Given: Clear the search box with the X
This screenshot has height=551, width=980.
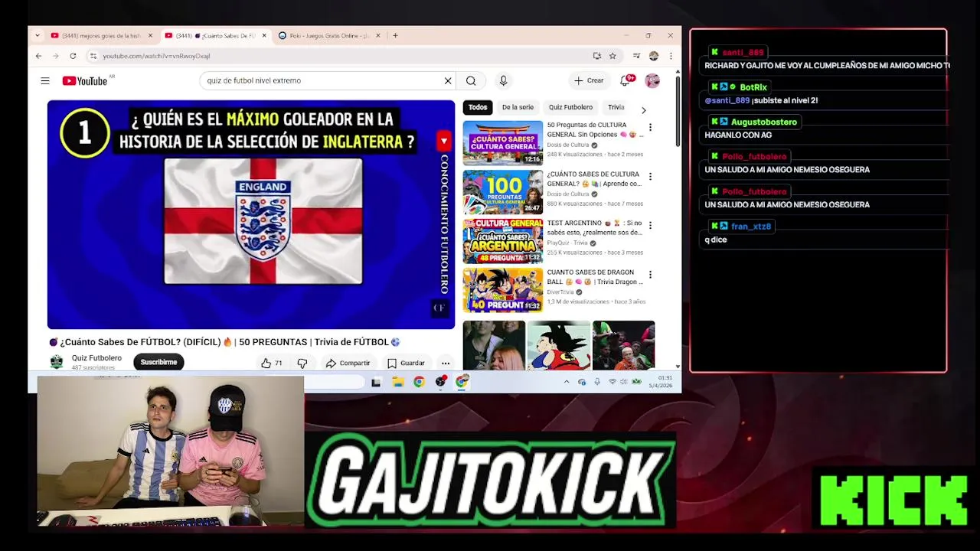Looking at the screenshot, I should tap(448, 80).
